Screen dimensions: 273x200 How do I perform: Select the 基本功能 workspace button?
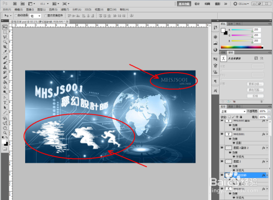pyautogui.click(x=184, y=4)
